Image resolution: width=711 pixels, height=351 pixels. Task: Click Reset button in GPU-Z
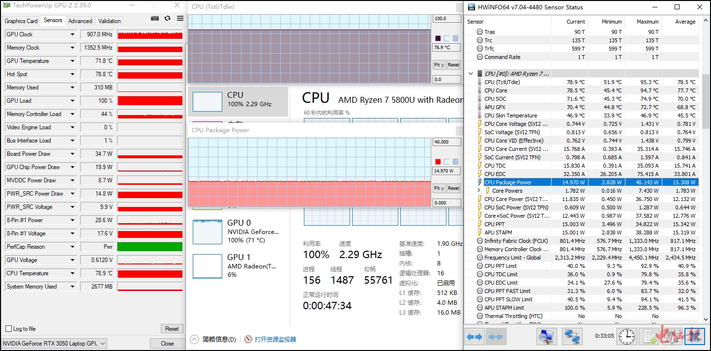172,329
